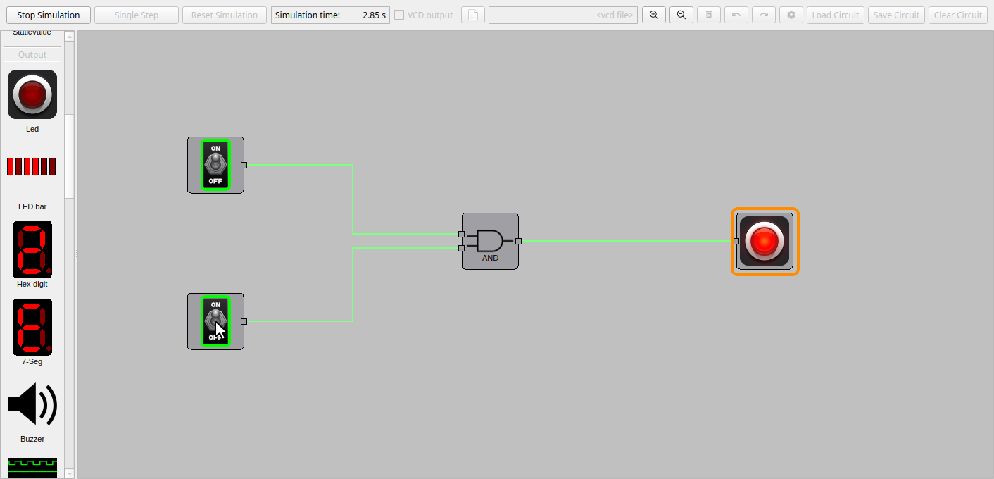994x479 pixels.
Task: Select the AND gate on the canvas
Action: tap(490, 241)
